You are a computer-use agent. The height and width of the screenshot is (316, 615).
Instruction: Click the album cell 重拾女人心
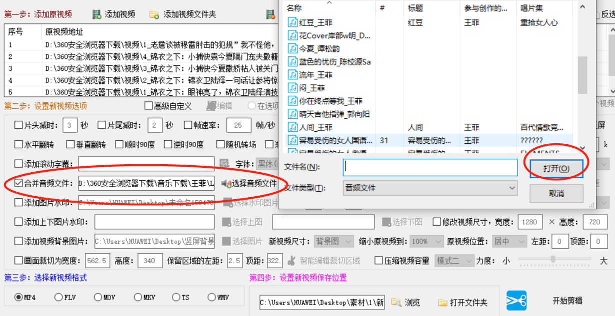[539, 22]
